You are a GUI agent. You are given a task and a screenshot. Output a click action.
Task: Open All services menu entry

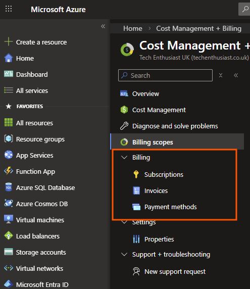32,90
